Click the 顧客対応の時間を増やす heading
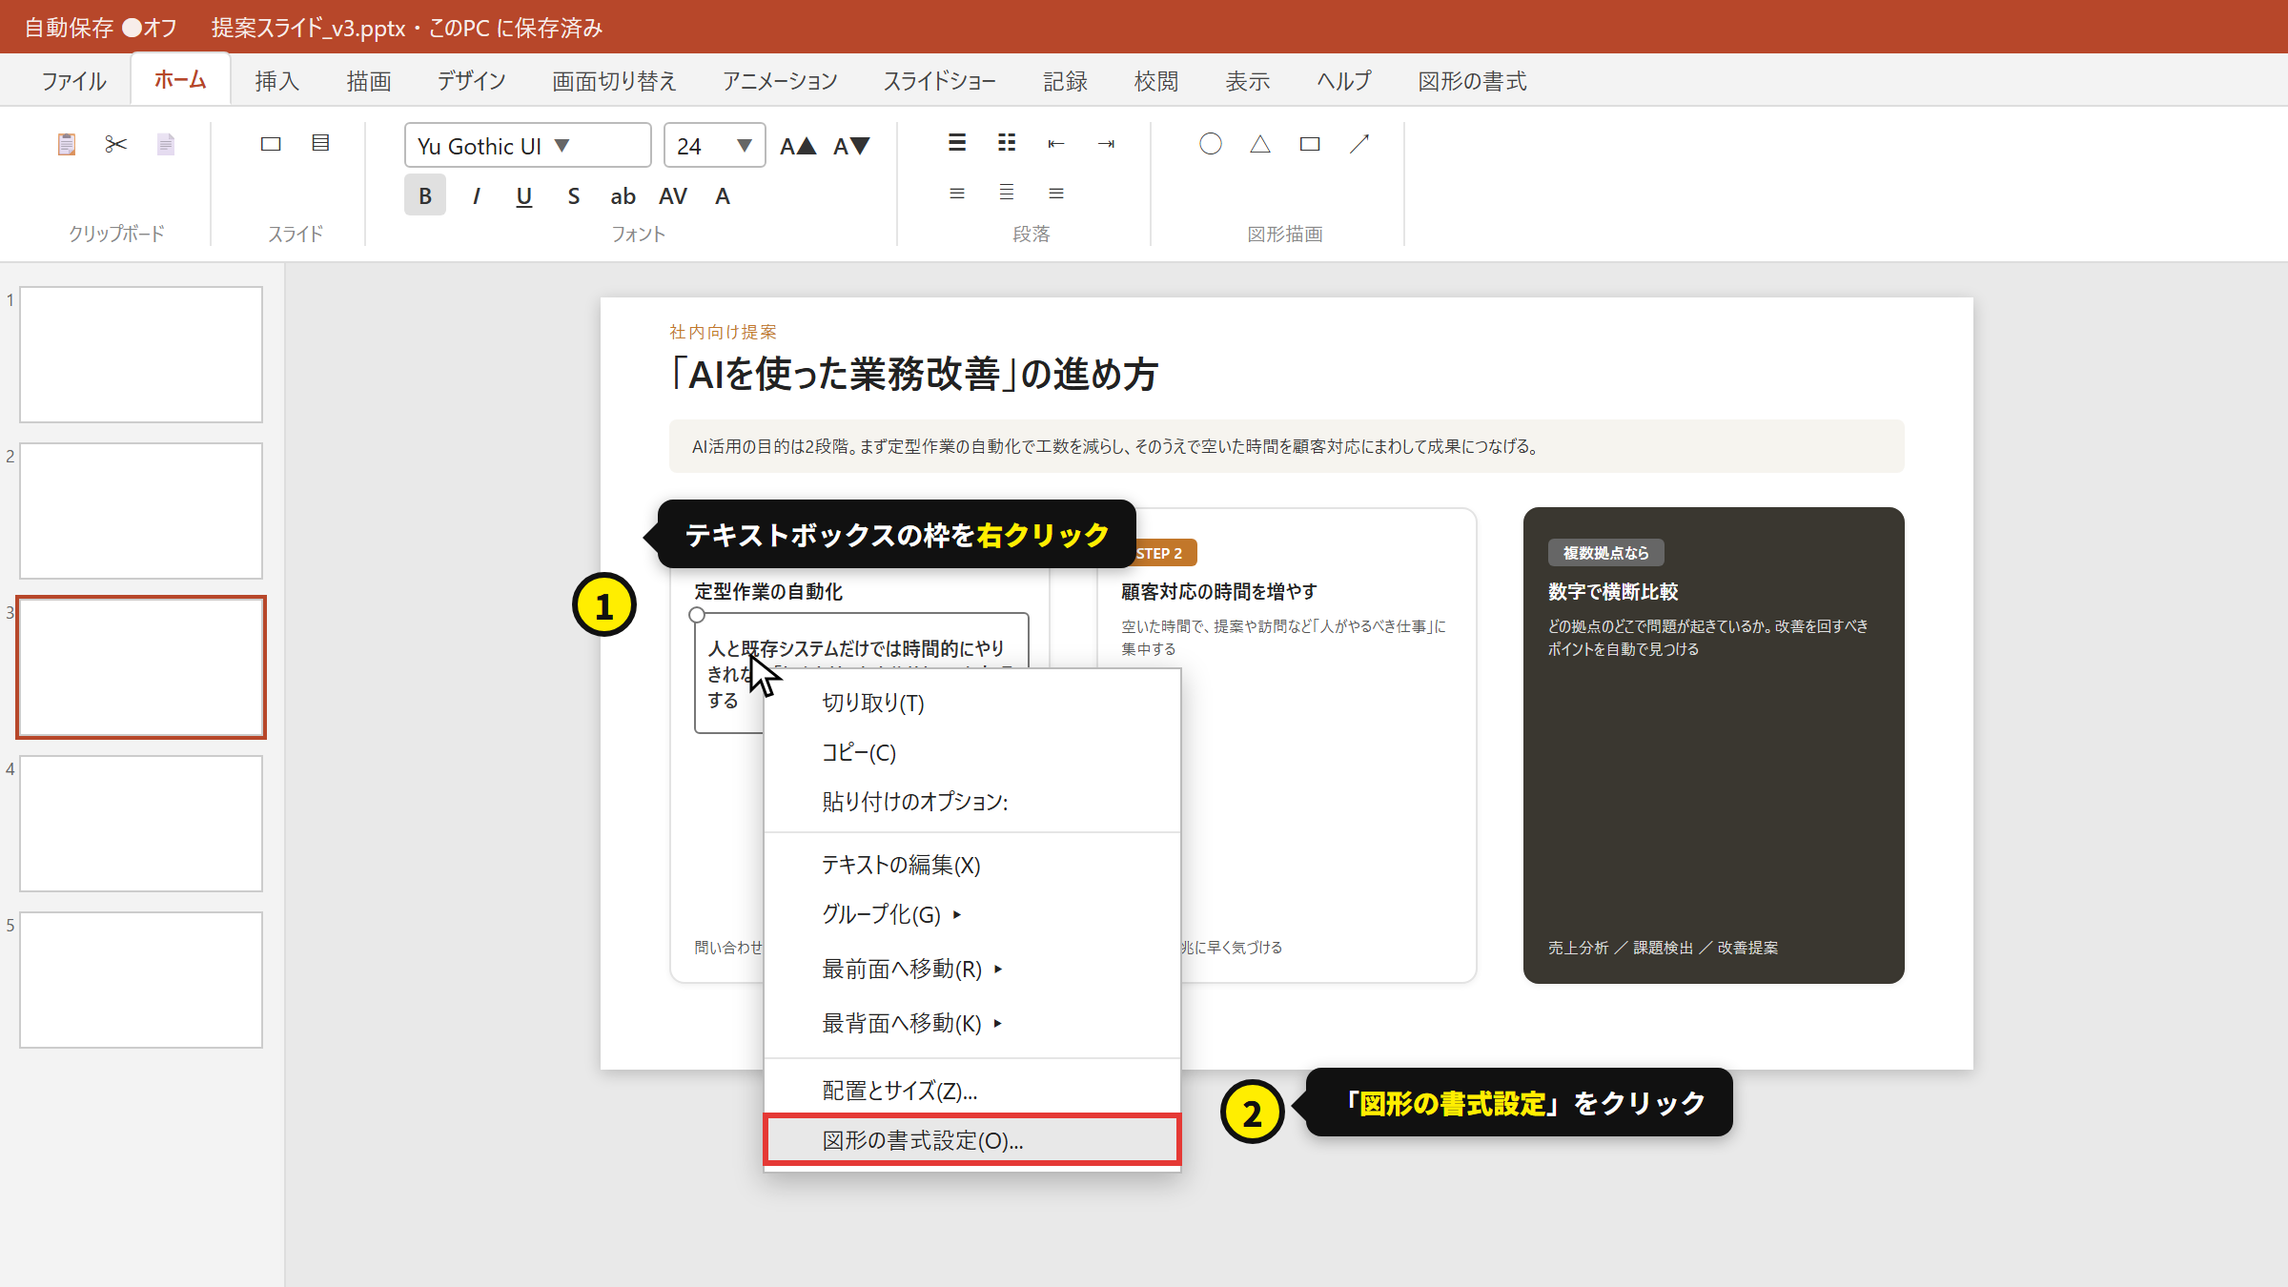The image size is (2288, 1287). 1219,591
